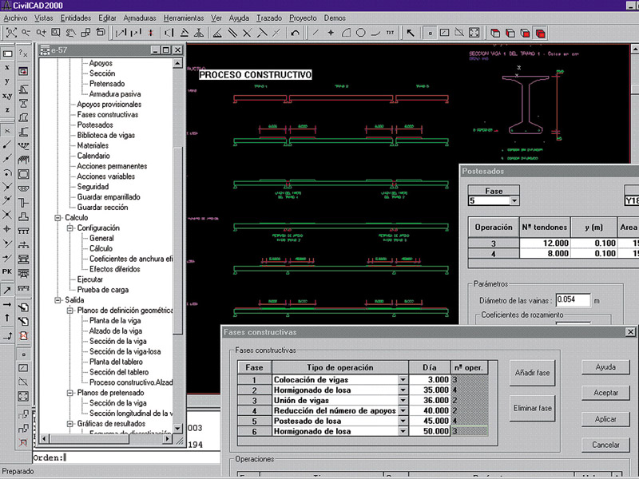Image resolution: width=639 pixels, height=479 pixels.
Task: Click the circle drawing tool
Action: (360, 34)
